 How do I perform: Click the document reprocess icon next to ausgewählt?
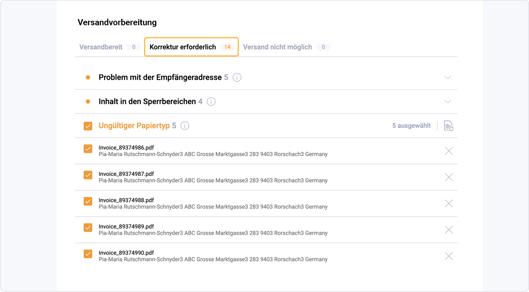click(448, 126)
